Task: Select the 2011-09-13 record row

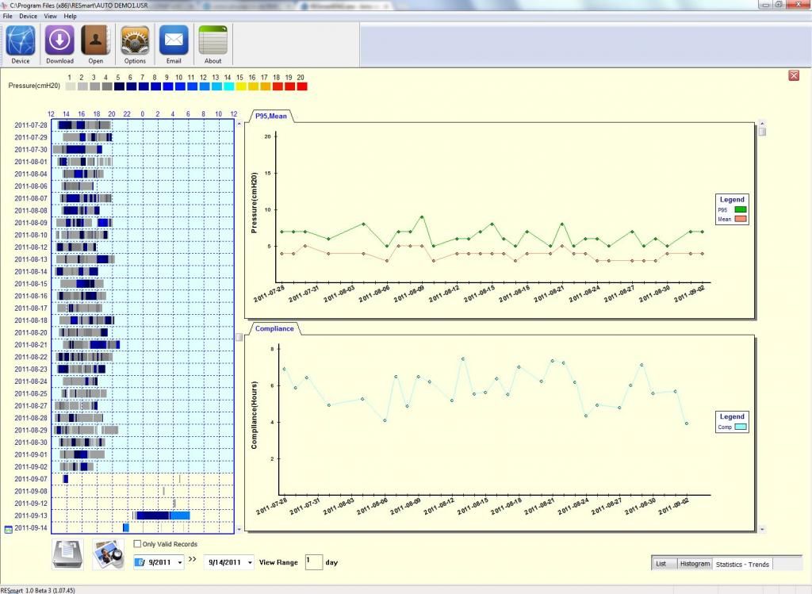Action: [123, 515]
